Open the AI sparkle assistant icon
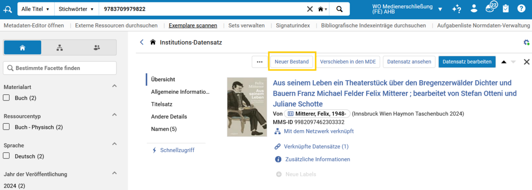The width and height of the screenshot is (532, 190). 457,9
